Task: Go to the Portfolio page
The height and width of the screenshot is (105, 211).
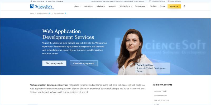Action: click(x=153, y=6)
